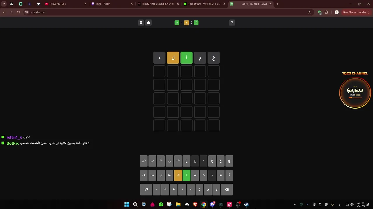
Task: Click the س key on the keyboard
Action: (152, 175)
